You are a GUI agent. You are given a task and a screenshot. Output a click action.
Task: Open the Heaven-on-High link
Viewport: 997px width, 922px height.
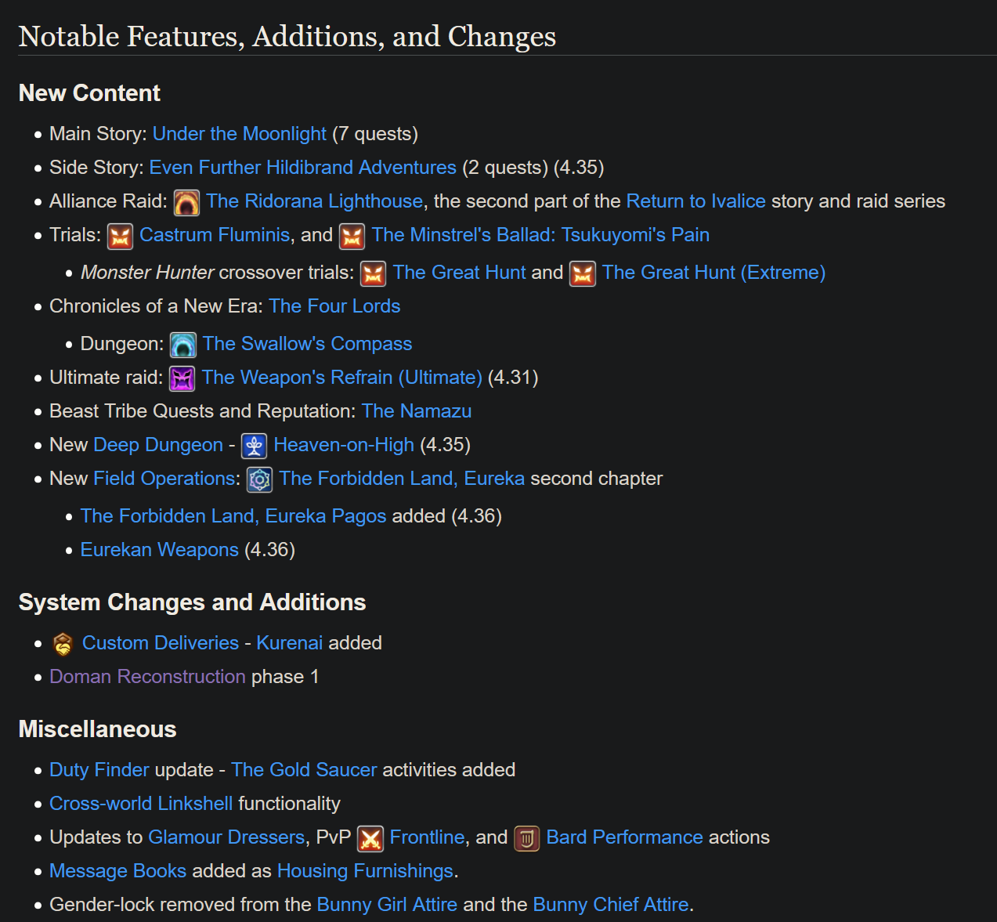[x=344, y=445]
